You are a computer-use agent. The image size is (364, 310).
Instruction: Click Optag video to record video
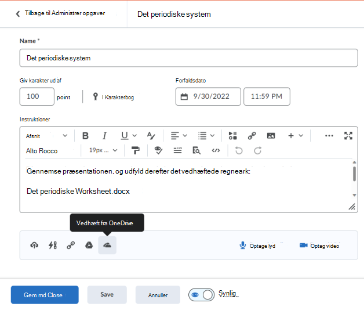click(319, 246)
